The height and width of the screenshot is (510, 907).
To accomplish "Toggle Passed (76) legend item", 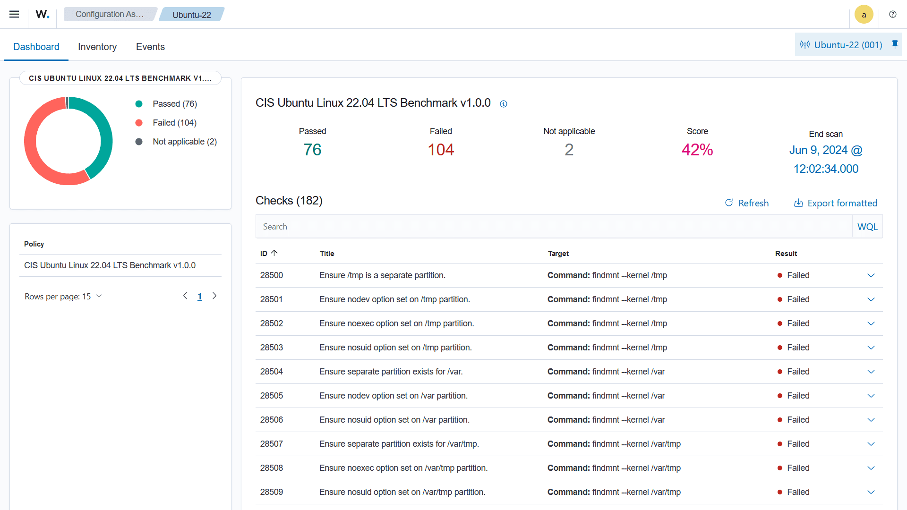I will 174,104.
